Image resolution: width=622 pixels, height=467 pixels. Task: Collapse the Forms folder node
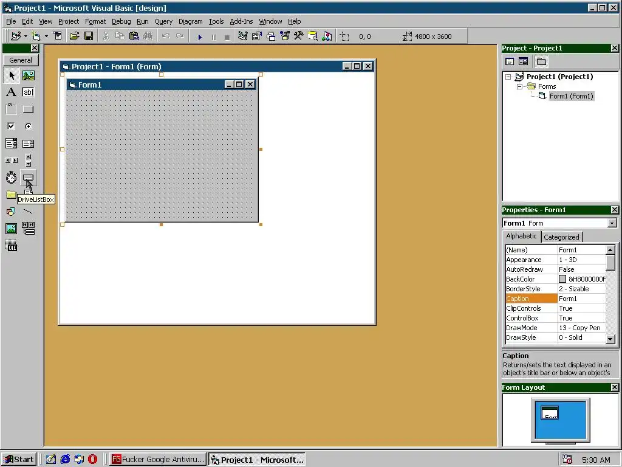pyautogui.click(x=520, y=86)
